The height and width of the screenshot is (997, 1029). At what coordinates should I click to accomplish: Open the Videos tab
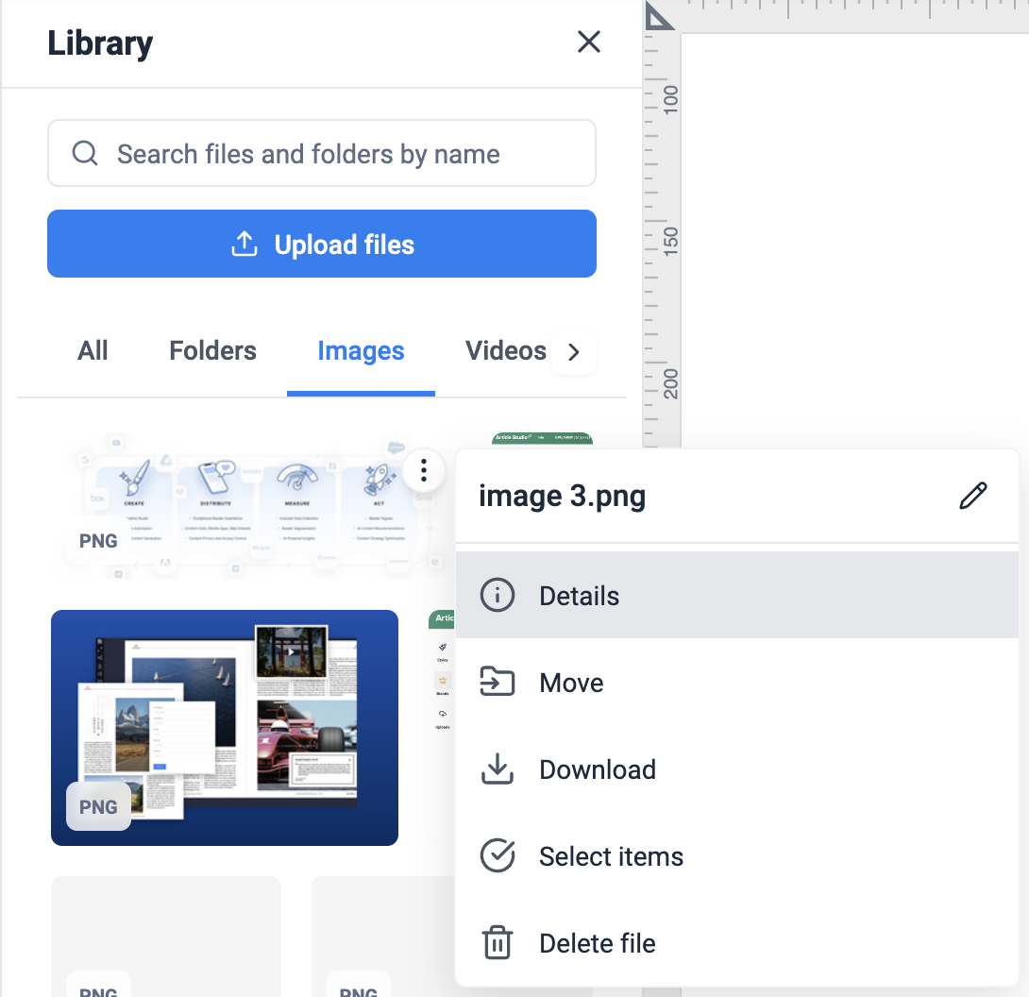505,351
